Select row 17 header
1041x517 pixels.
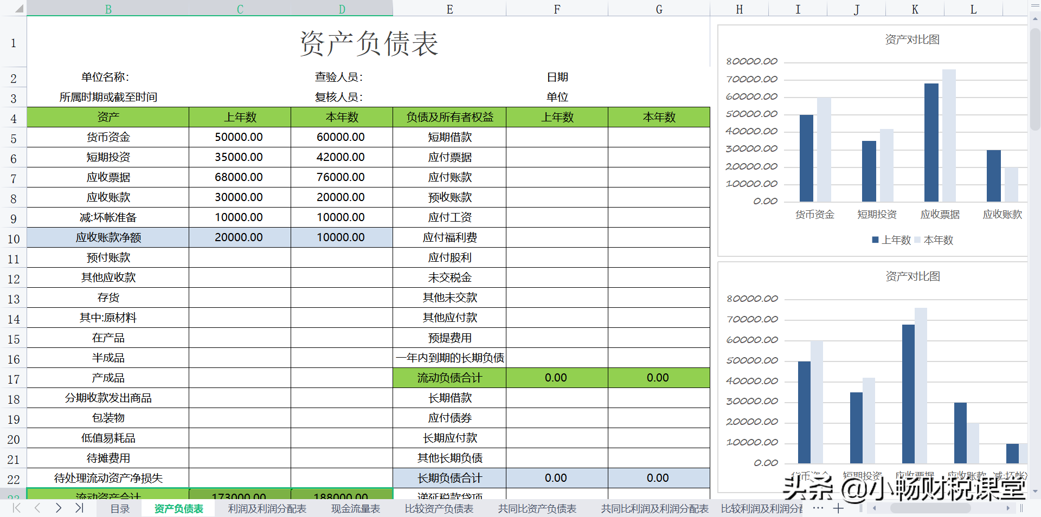tap(14, 379)
